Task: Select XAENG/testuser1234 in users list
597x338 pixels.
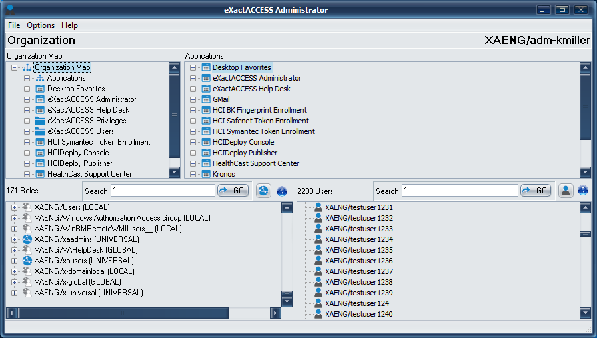Action: (359, 239)
